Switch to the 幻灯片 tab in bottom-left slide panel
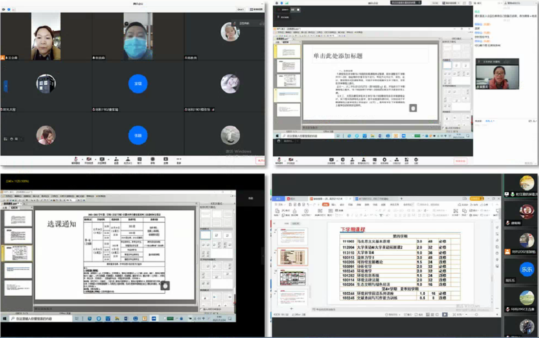539x338 pixels. (x=14, y=207)
